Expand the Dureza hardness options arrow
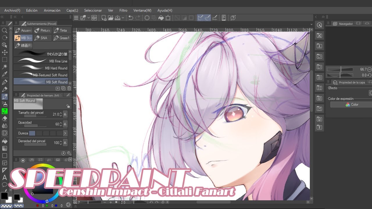Viewport: 372px width, 209px height. click(65, 133)
